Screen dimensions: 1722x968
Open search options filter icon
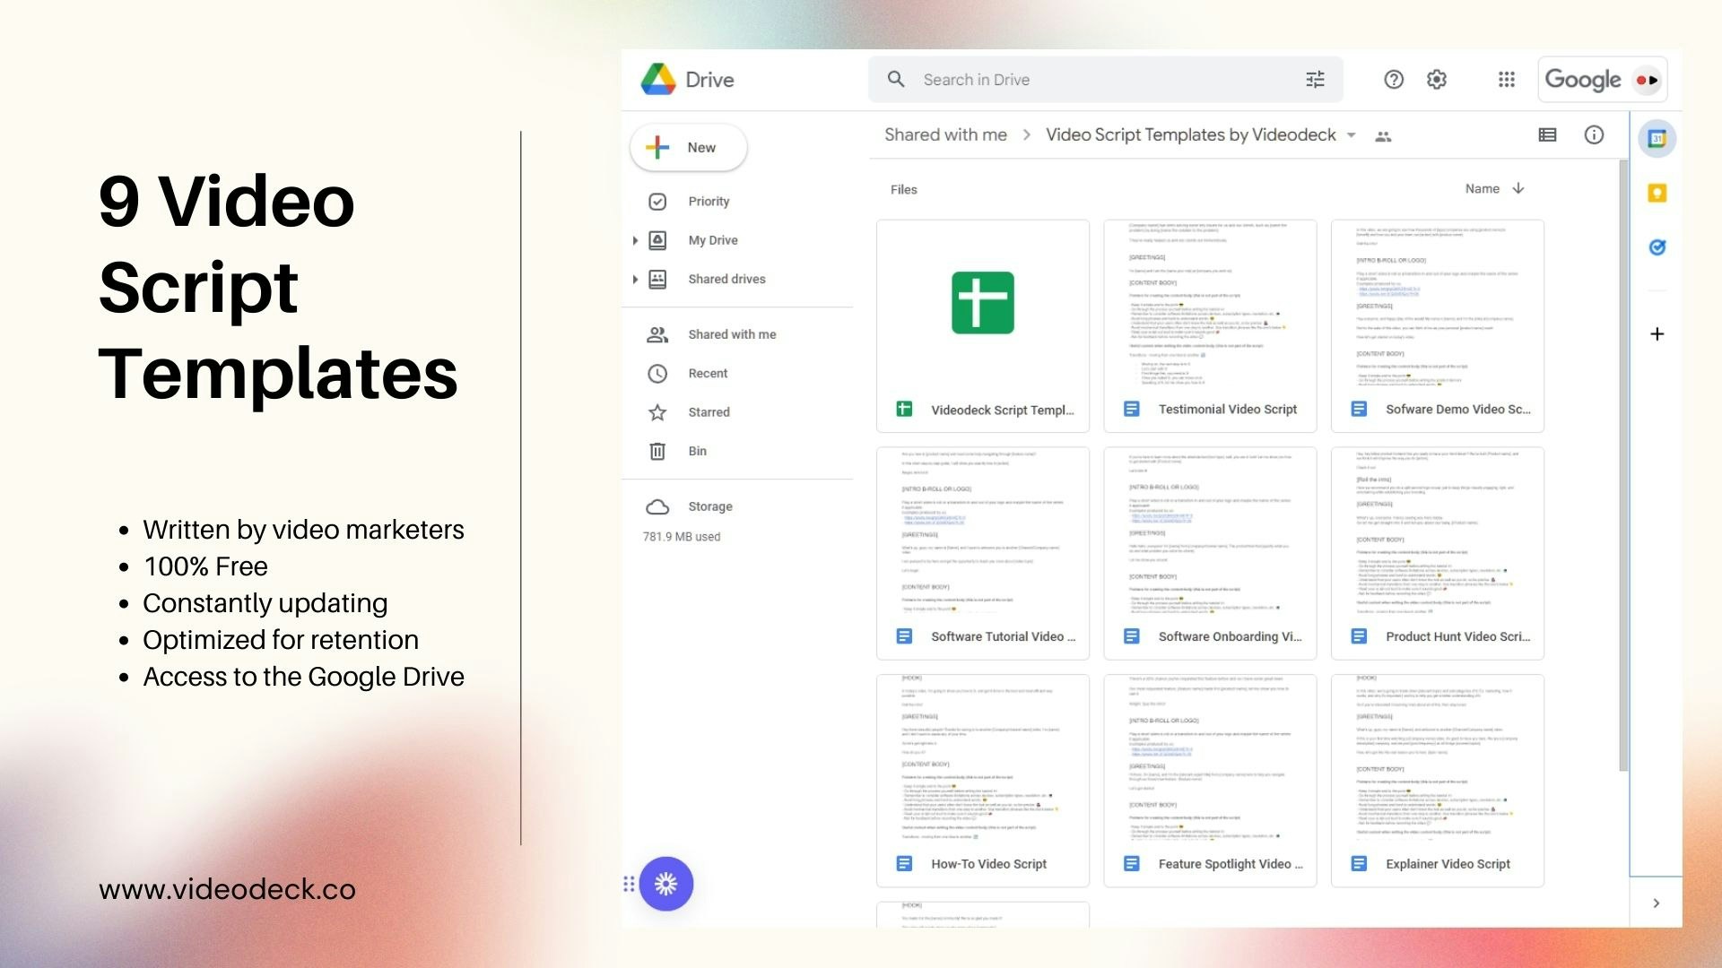pyautogui.click(x=1315, y=80)
